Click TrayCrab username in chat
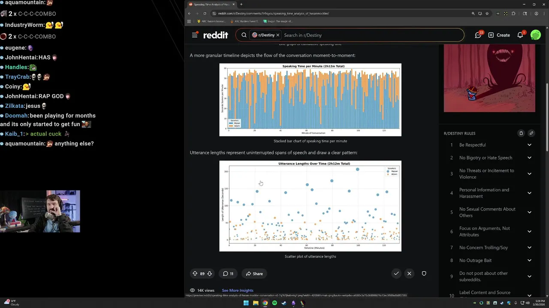 (x=17, y=77)
